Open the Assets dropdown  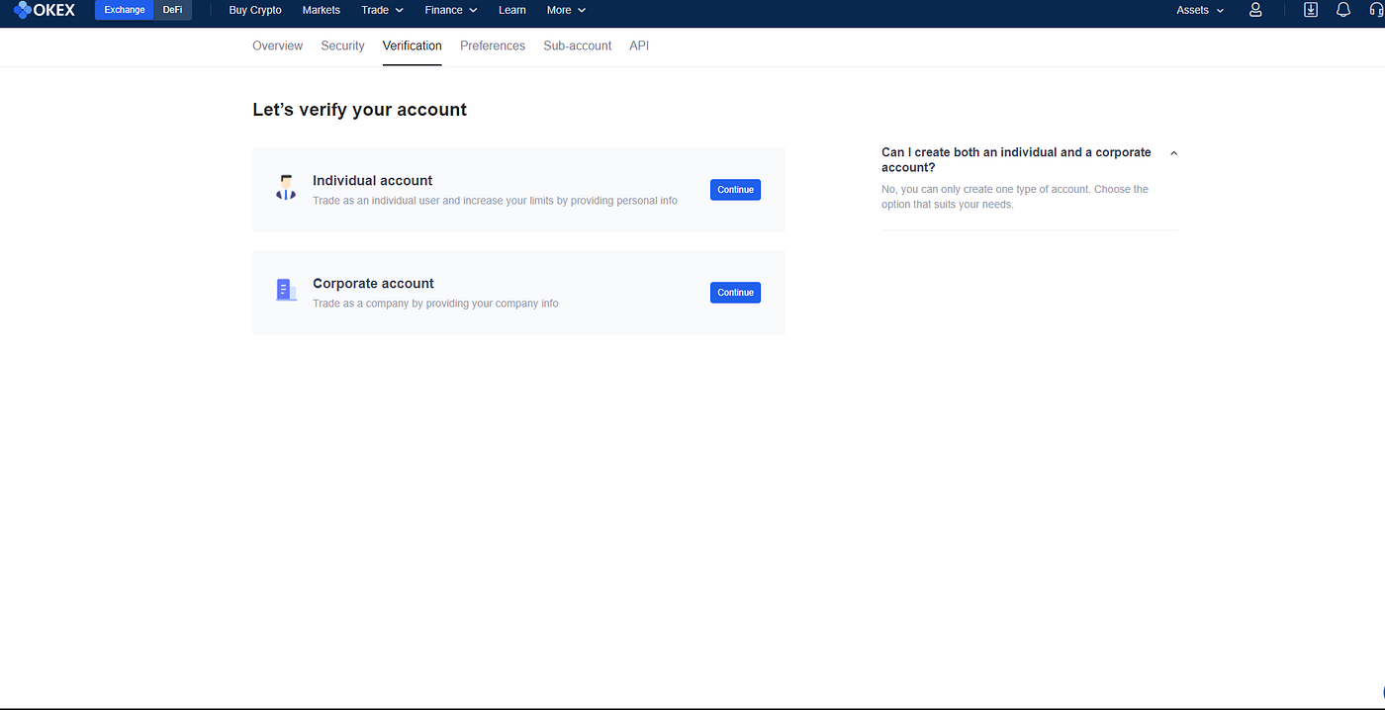click(1200, 10)
